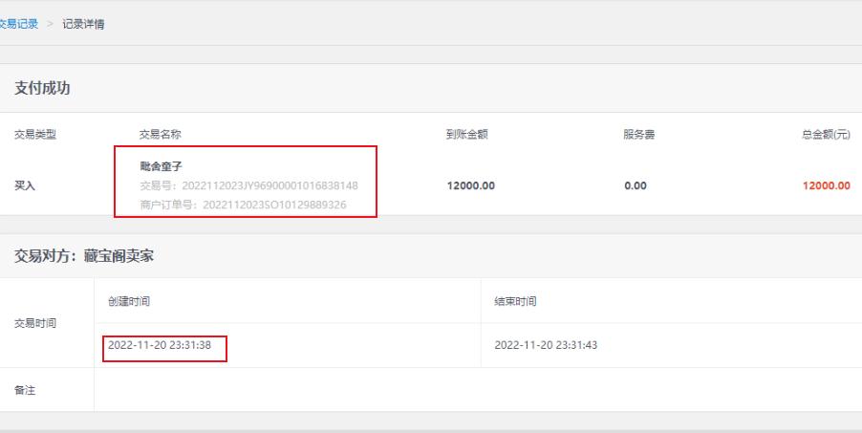Click the 买入 transaction type cell
862x433 pixels.
pos(25,186)
